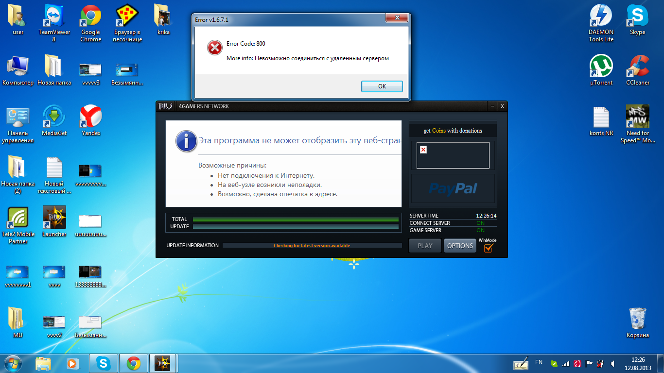Open the Tele2 Mobile Partner icon
Image resolution: width=664 pixels, height=373 pixels.
click(x=18, y=218)
